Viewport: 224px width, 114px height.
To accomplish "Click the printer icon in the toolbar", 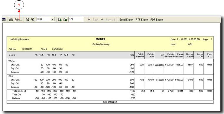I will tap(11, 20).
